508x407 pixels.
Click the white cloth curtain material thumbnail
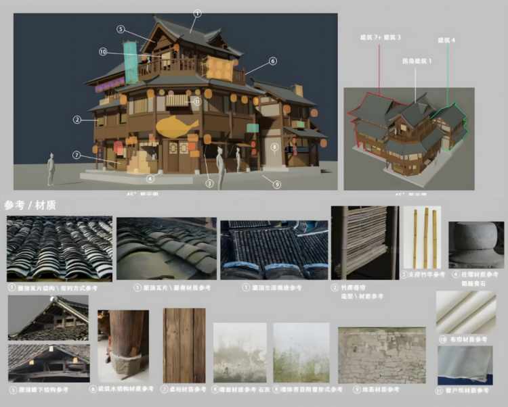[x=466, y=312]
